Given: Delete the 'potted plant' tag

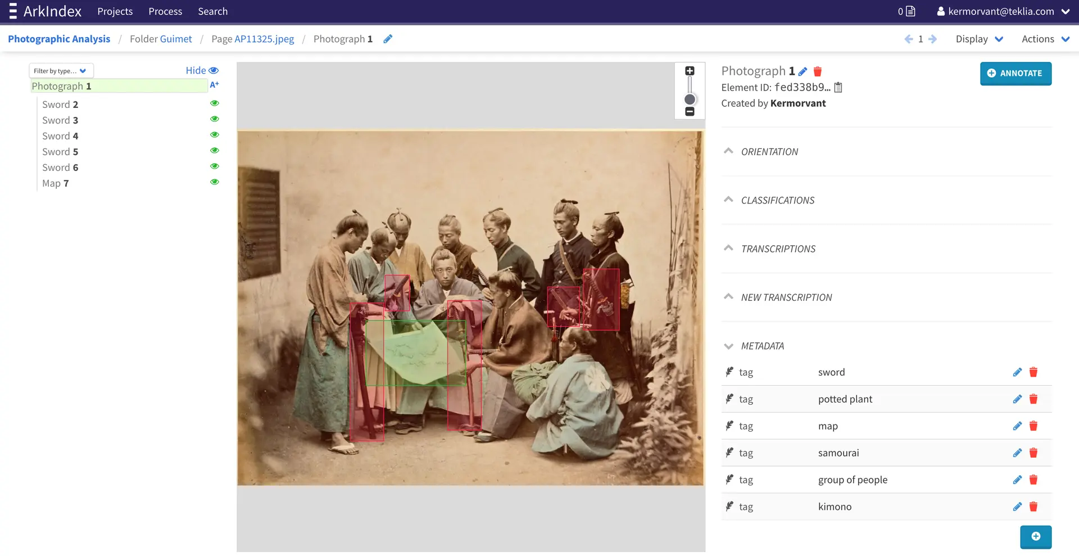Looking at the screenshot, I should pos(1033,399).
